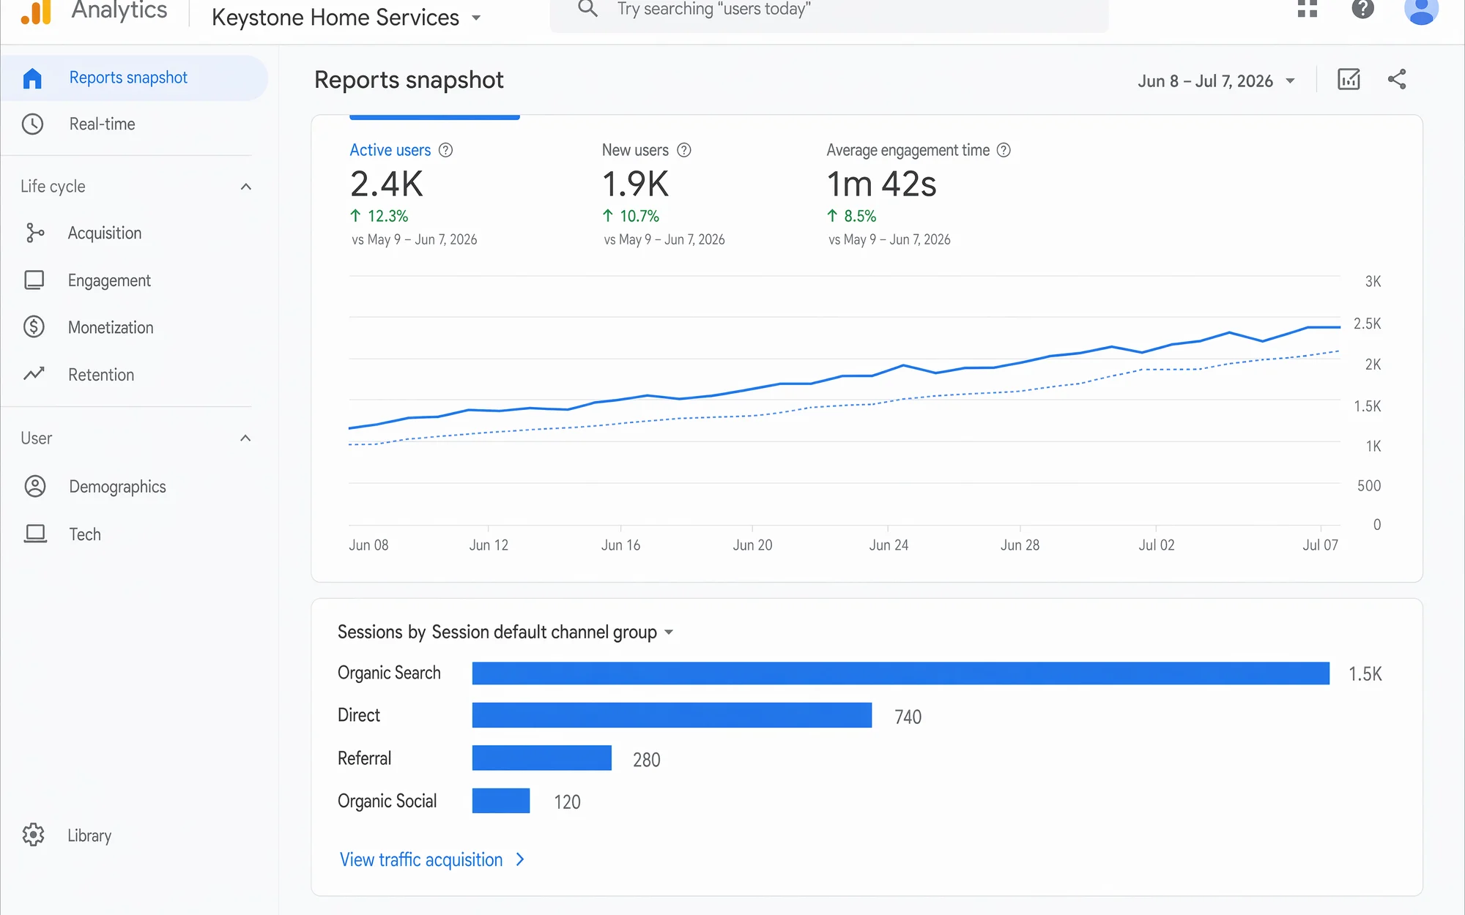Open Monetization reports
1465x915 pixels.
pos(111,327)
